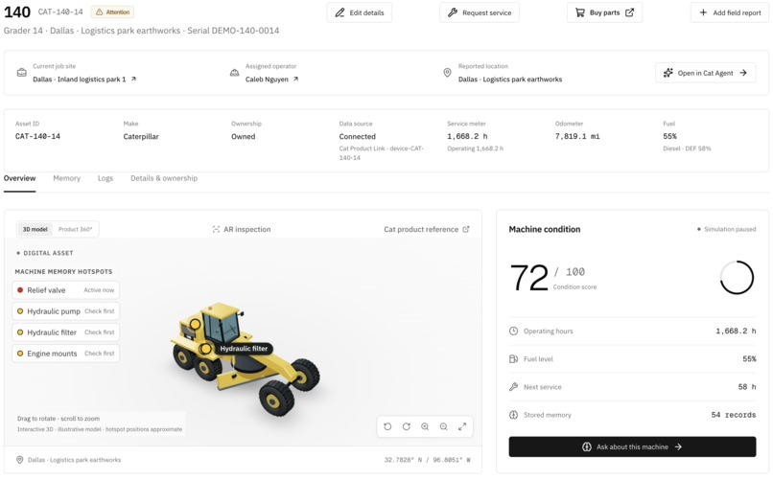
Task: Select the Product 360° view toggle
Action: (76, 229)
